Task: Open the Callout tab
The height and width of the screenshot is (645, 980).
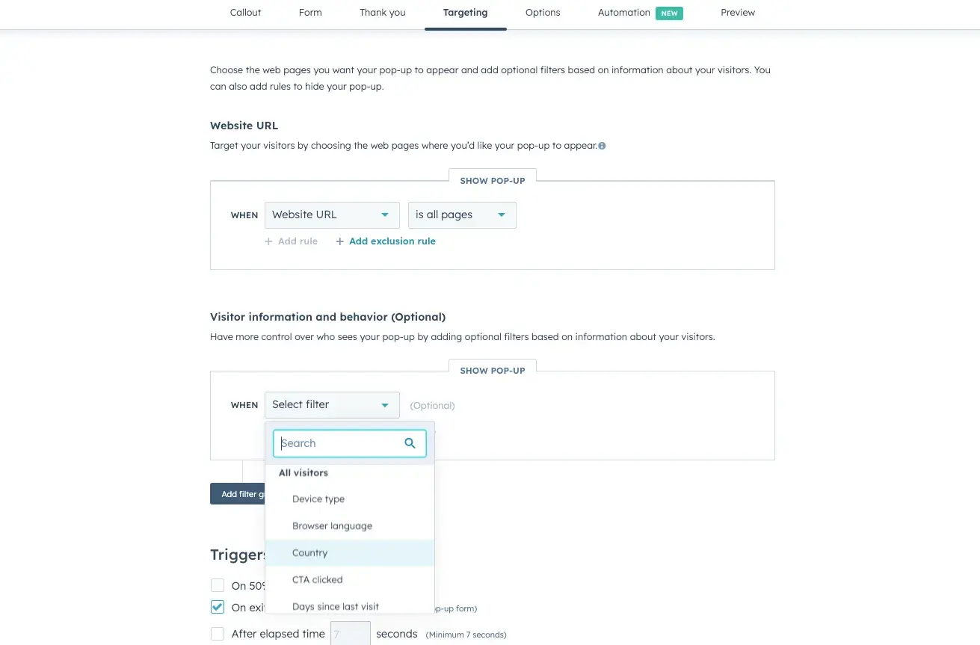Action: point(245,13)
